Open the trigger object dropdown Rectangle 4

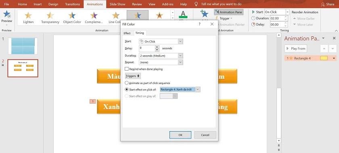[198, 89]
